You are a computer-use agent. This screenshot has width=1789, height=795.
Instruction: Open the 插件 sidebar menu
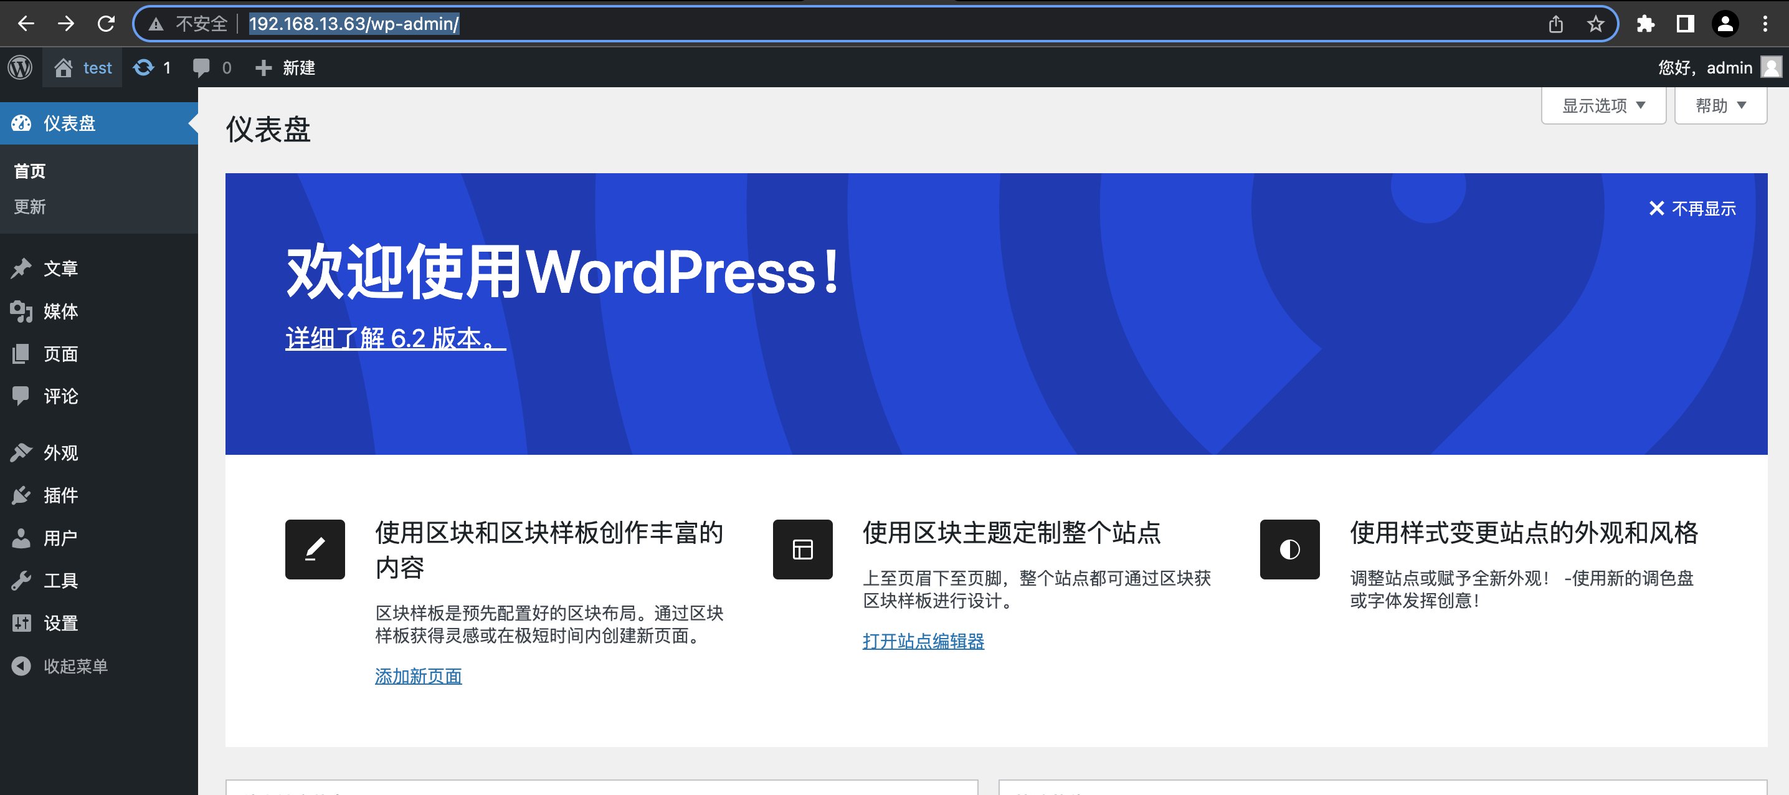tap(60, 495)
